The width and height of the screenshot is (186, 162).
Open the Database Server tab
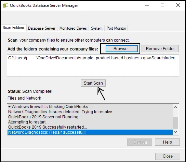coord(42,28)
